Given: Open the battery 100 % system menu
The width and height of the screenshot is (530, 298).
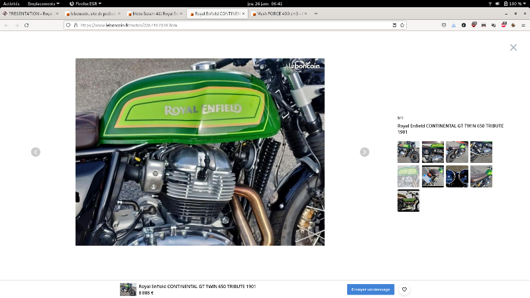Looking at the screenshot, I should coord(515,4).
